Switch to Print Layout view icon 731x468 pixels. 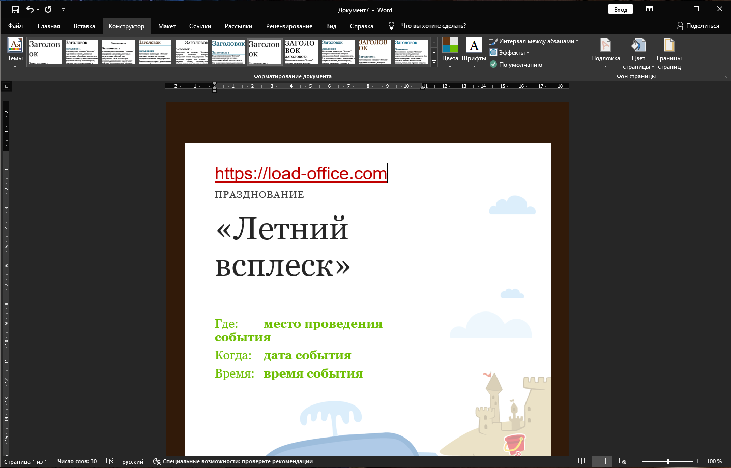602,461
